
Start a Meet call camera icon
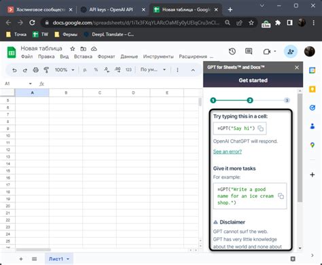(267, 52)
